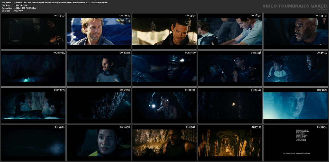The image size is (329, 162).
Task: Select the thumbnail at 01:27:53
Action: pyautogui.click(x=230, y=143)
